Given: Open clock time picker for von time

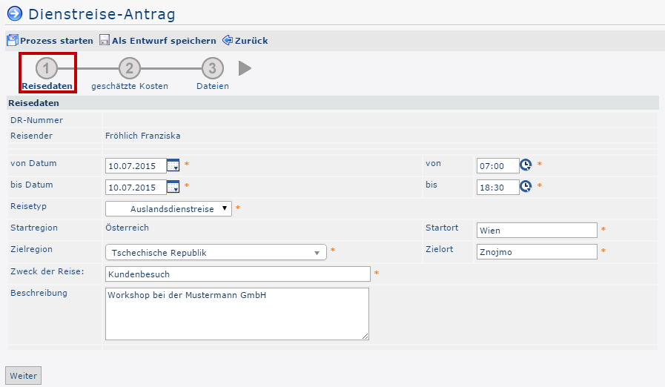Looking at the screenshot, I should pos(526,165).
